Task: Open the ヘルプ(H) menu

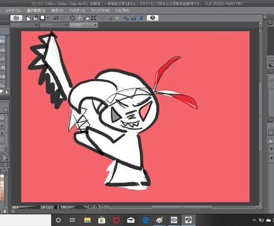Action: (122, 11)
